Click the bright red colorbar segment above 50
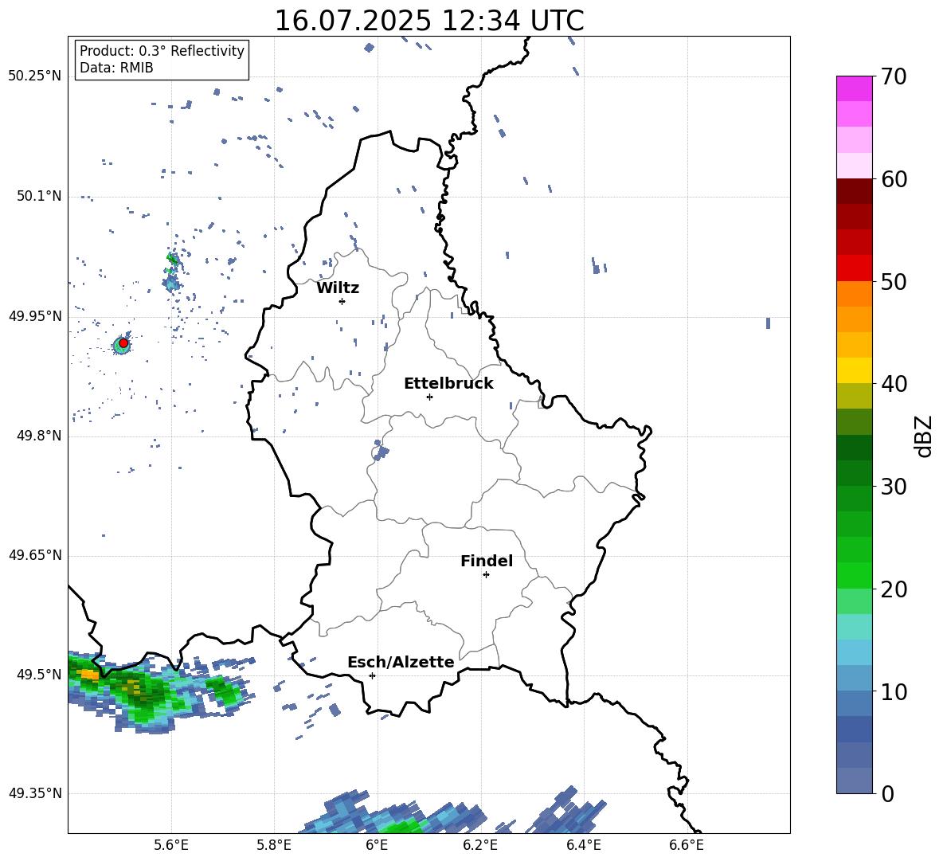The image size is (943, 861). 854,268
